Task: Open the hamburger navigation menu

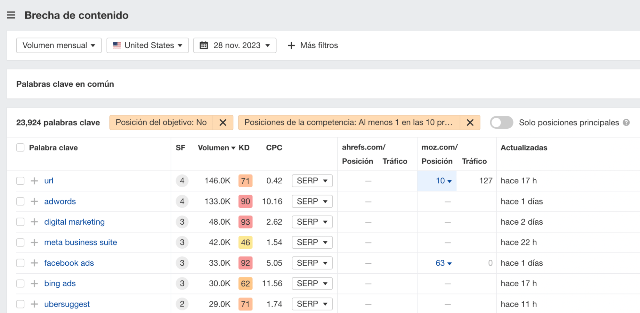Action: (11, 15)
